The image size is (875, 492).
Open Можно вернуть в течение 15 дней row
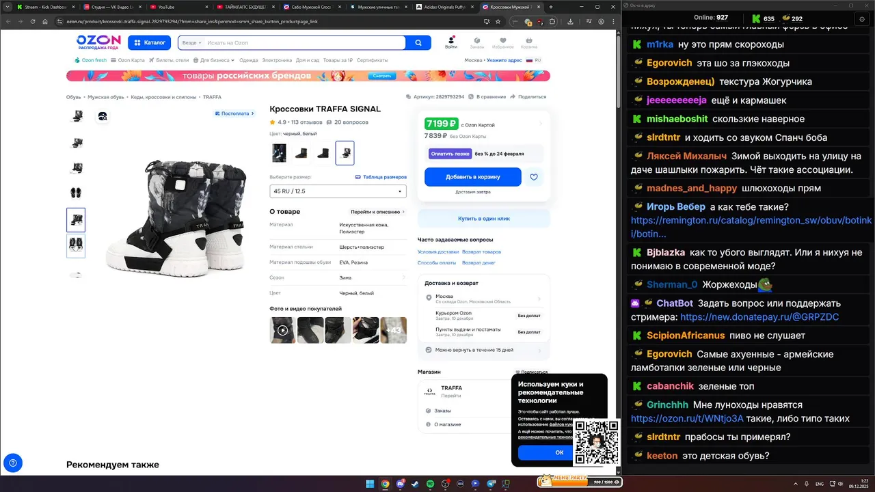coord(483,350)
